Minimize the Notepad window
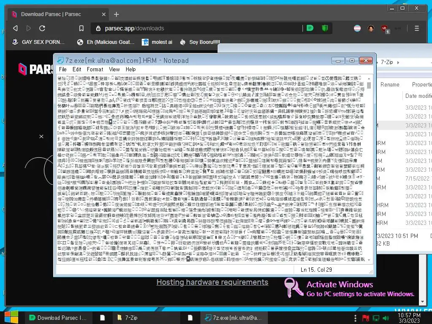The width and height of the screenshot is (432, 324). coord(338,60)
